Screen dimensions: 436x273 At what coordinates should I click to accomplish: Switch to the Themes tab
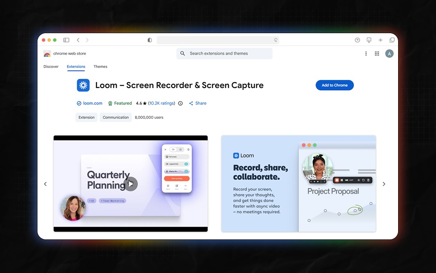tap(100, 67)
